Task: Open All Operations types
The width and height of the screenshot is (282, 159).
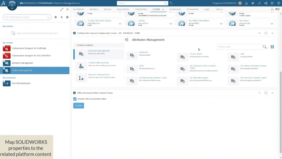Action: point(199,78)
